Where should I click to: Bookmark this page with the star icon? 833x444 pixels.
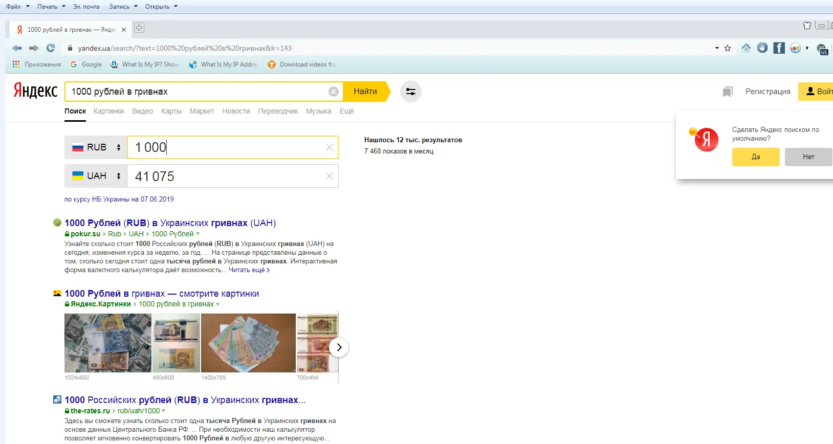click(728, 48)
